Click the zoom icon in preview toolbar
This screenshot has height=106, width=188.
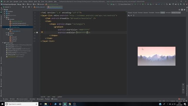click(x=129, y=15)
